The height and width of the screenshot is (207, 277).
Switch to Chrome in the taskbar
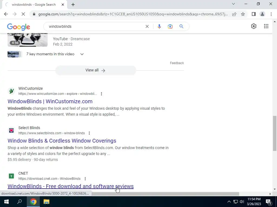pyautogui.click(x=33, y=202)
